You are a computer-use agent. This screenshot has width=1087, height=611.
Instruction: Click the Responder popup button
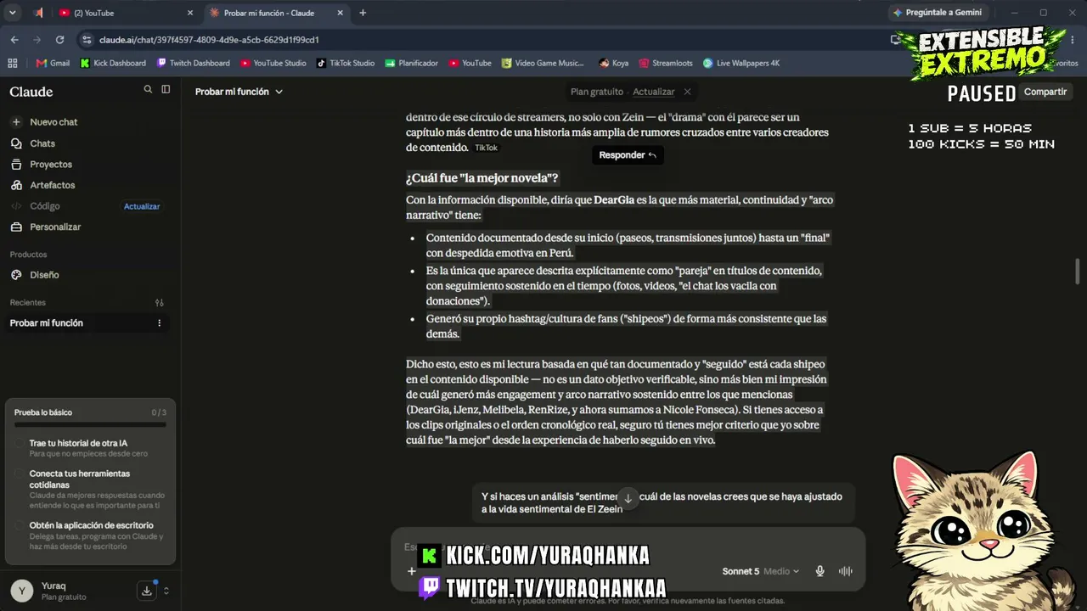pyautogui.click(x=628, y=155)
